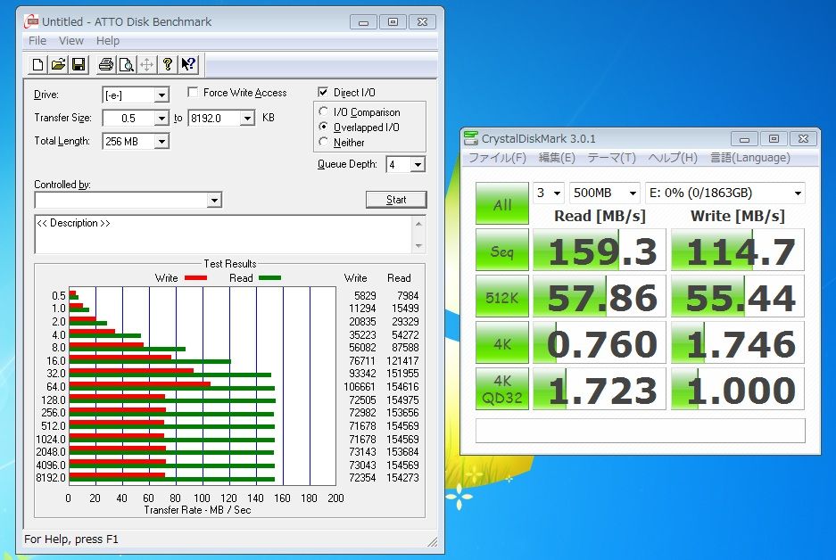Image resolution: width=836 pixels, height=560 pixels.
Task: Click the 8192.0 row write value 72354
Action: point(362,478)
